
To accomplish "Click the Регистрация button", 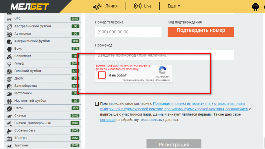I will point(174,144).
